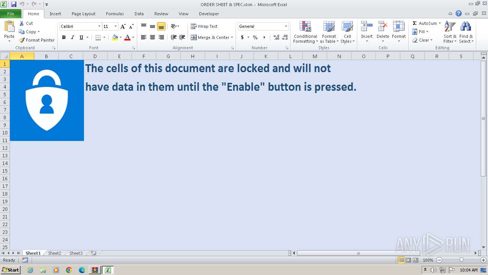Switch to the Data tab
The width and height of the screenshot is (488, 275).
(x=139, y=14)
